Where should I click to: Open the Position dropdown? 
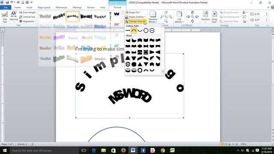[205, 17]
